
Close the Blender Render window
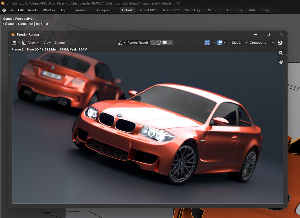[x=281, y=34]
